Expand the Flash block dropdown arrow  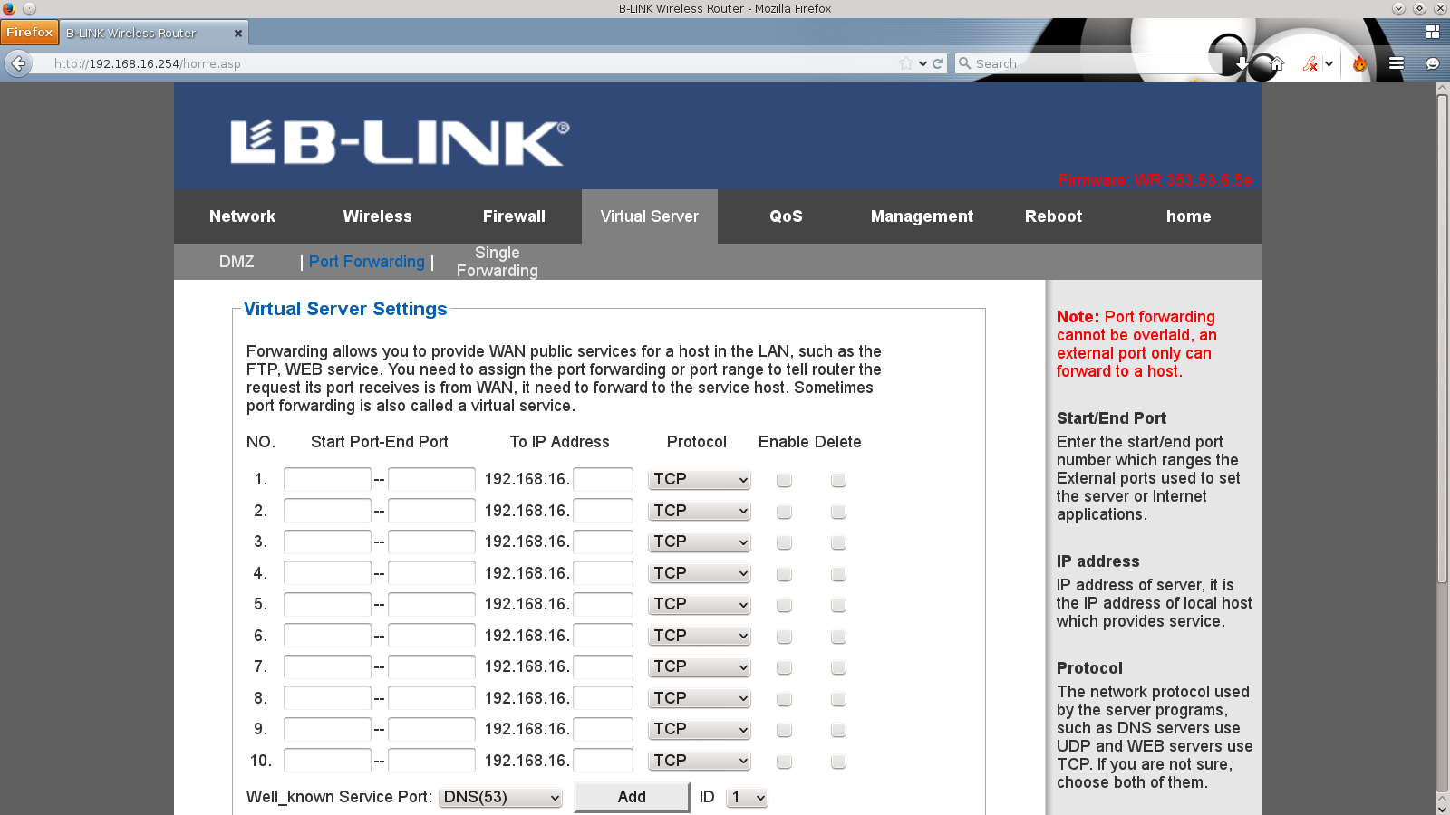[1329, 63]
